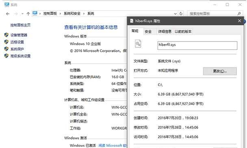The height and width of the screenshot is (148, 247).
Task: Click the 更改(C)... button
Action: point(220,71)
